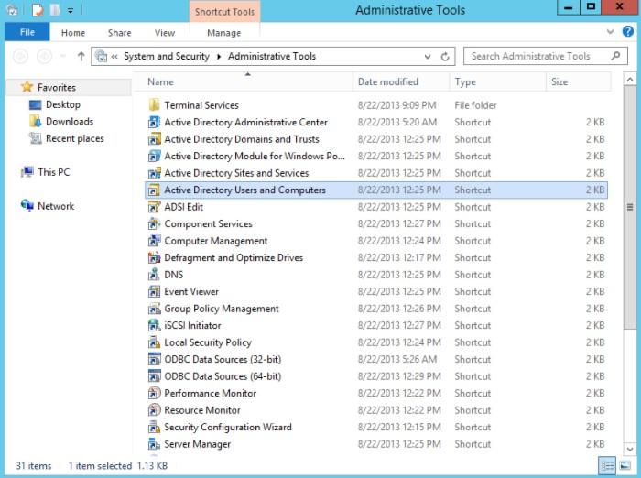Click the Local Security Policy icon
Screen dimensions: 641x478
pos(154,342)
